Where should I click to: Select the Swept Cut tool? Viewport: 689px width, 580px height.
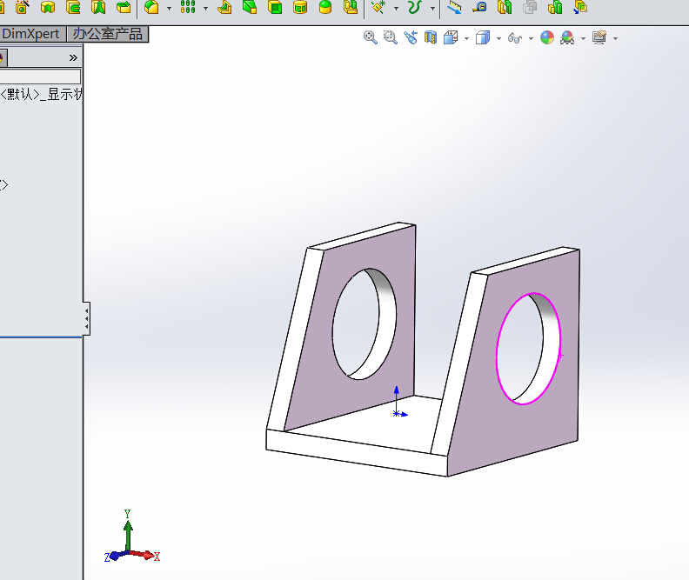[x=73, y=7]
